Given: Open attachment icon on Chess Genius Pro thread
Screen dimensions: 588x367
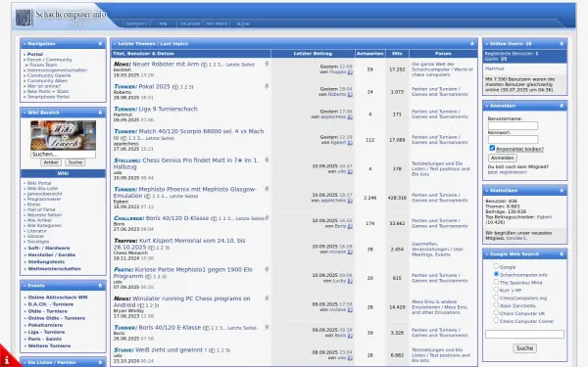Looking at the screenshot, I should pyautogui.click(x=267, y=160).
